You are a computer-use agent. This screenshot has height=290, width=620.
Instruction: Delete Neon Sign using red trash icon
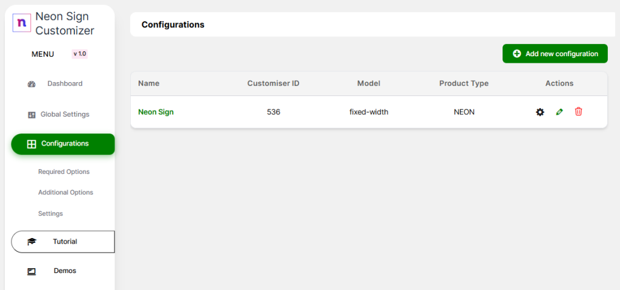click(578, 112)
